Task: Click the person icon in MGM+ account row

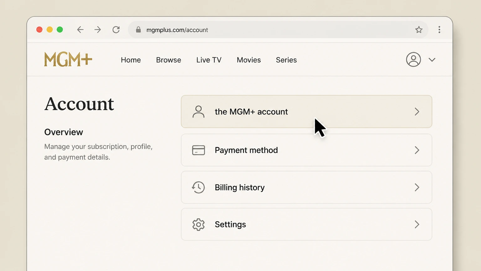Action: tap(198, 112)
